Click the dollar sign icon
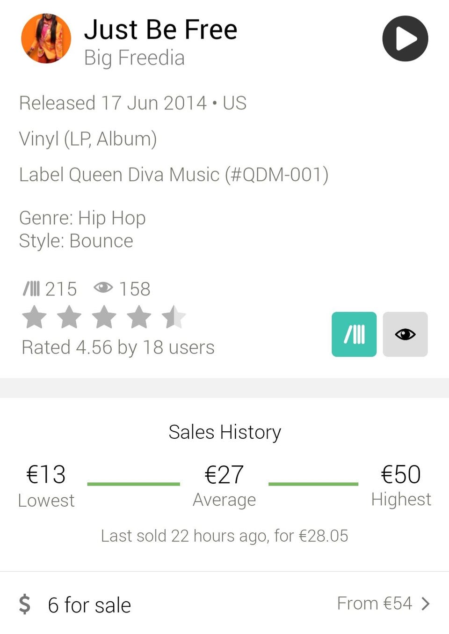This screenshot has width=449, height=634. pyautogui.click(x=25, y=604)
